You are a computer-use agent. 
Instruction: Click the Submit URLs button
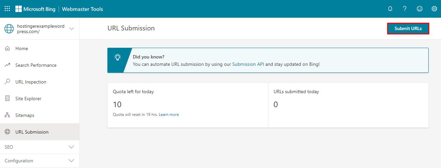408,29
